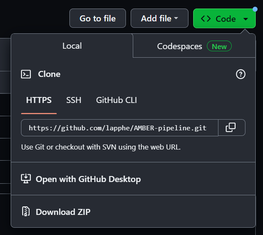Select the HTTPS clone method tab
The width and height of the screenshot is (263, 235).
[39, 100]
